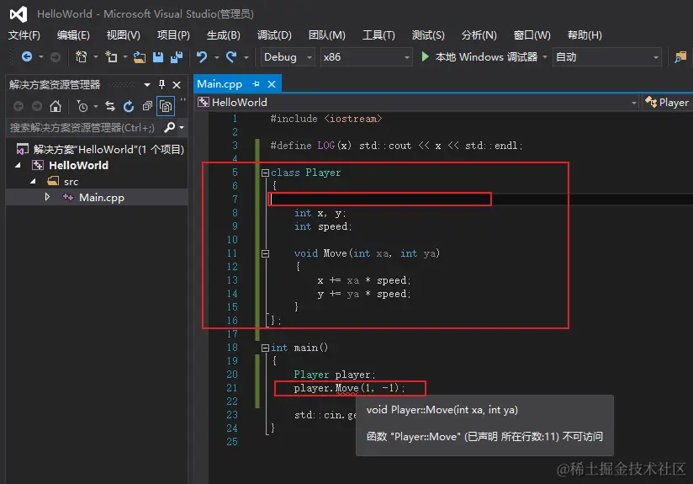Click the Undo arrow icon
This screenshot has width=693, height=484.
tap(202, 57)
